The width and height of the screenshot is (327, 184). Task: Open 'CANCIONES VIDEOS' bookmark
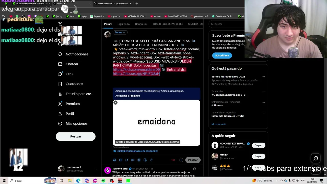tap(176, 16)
